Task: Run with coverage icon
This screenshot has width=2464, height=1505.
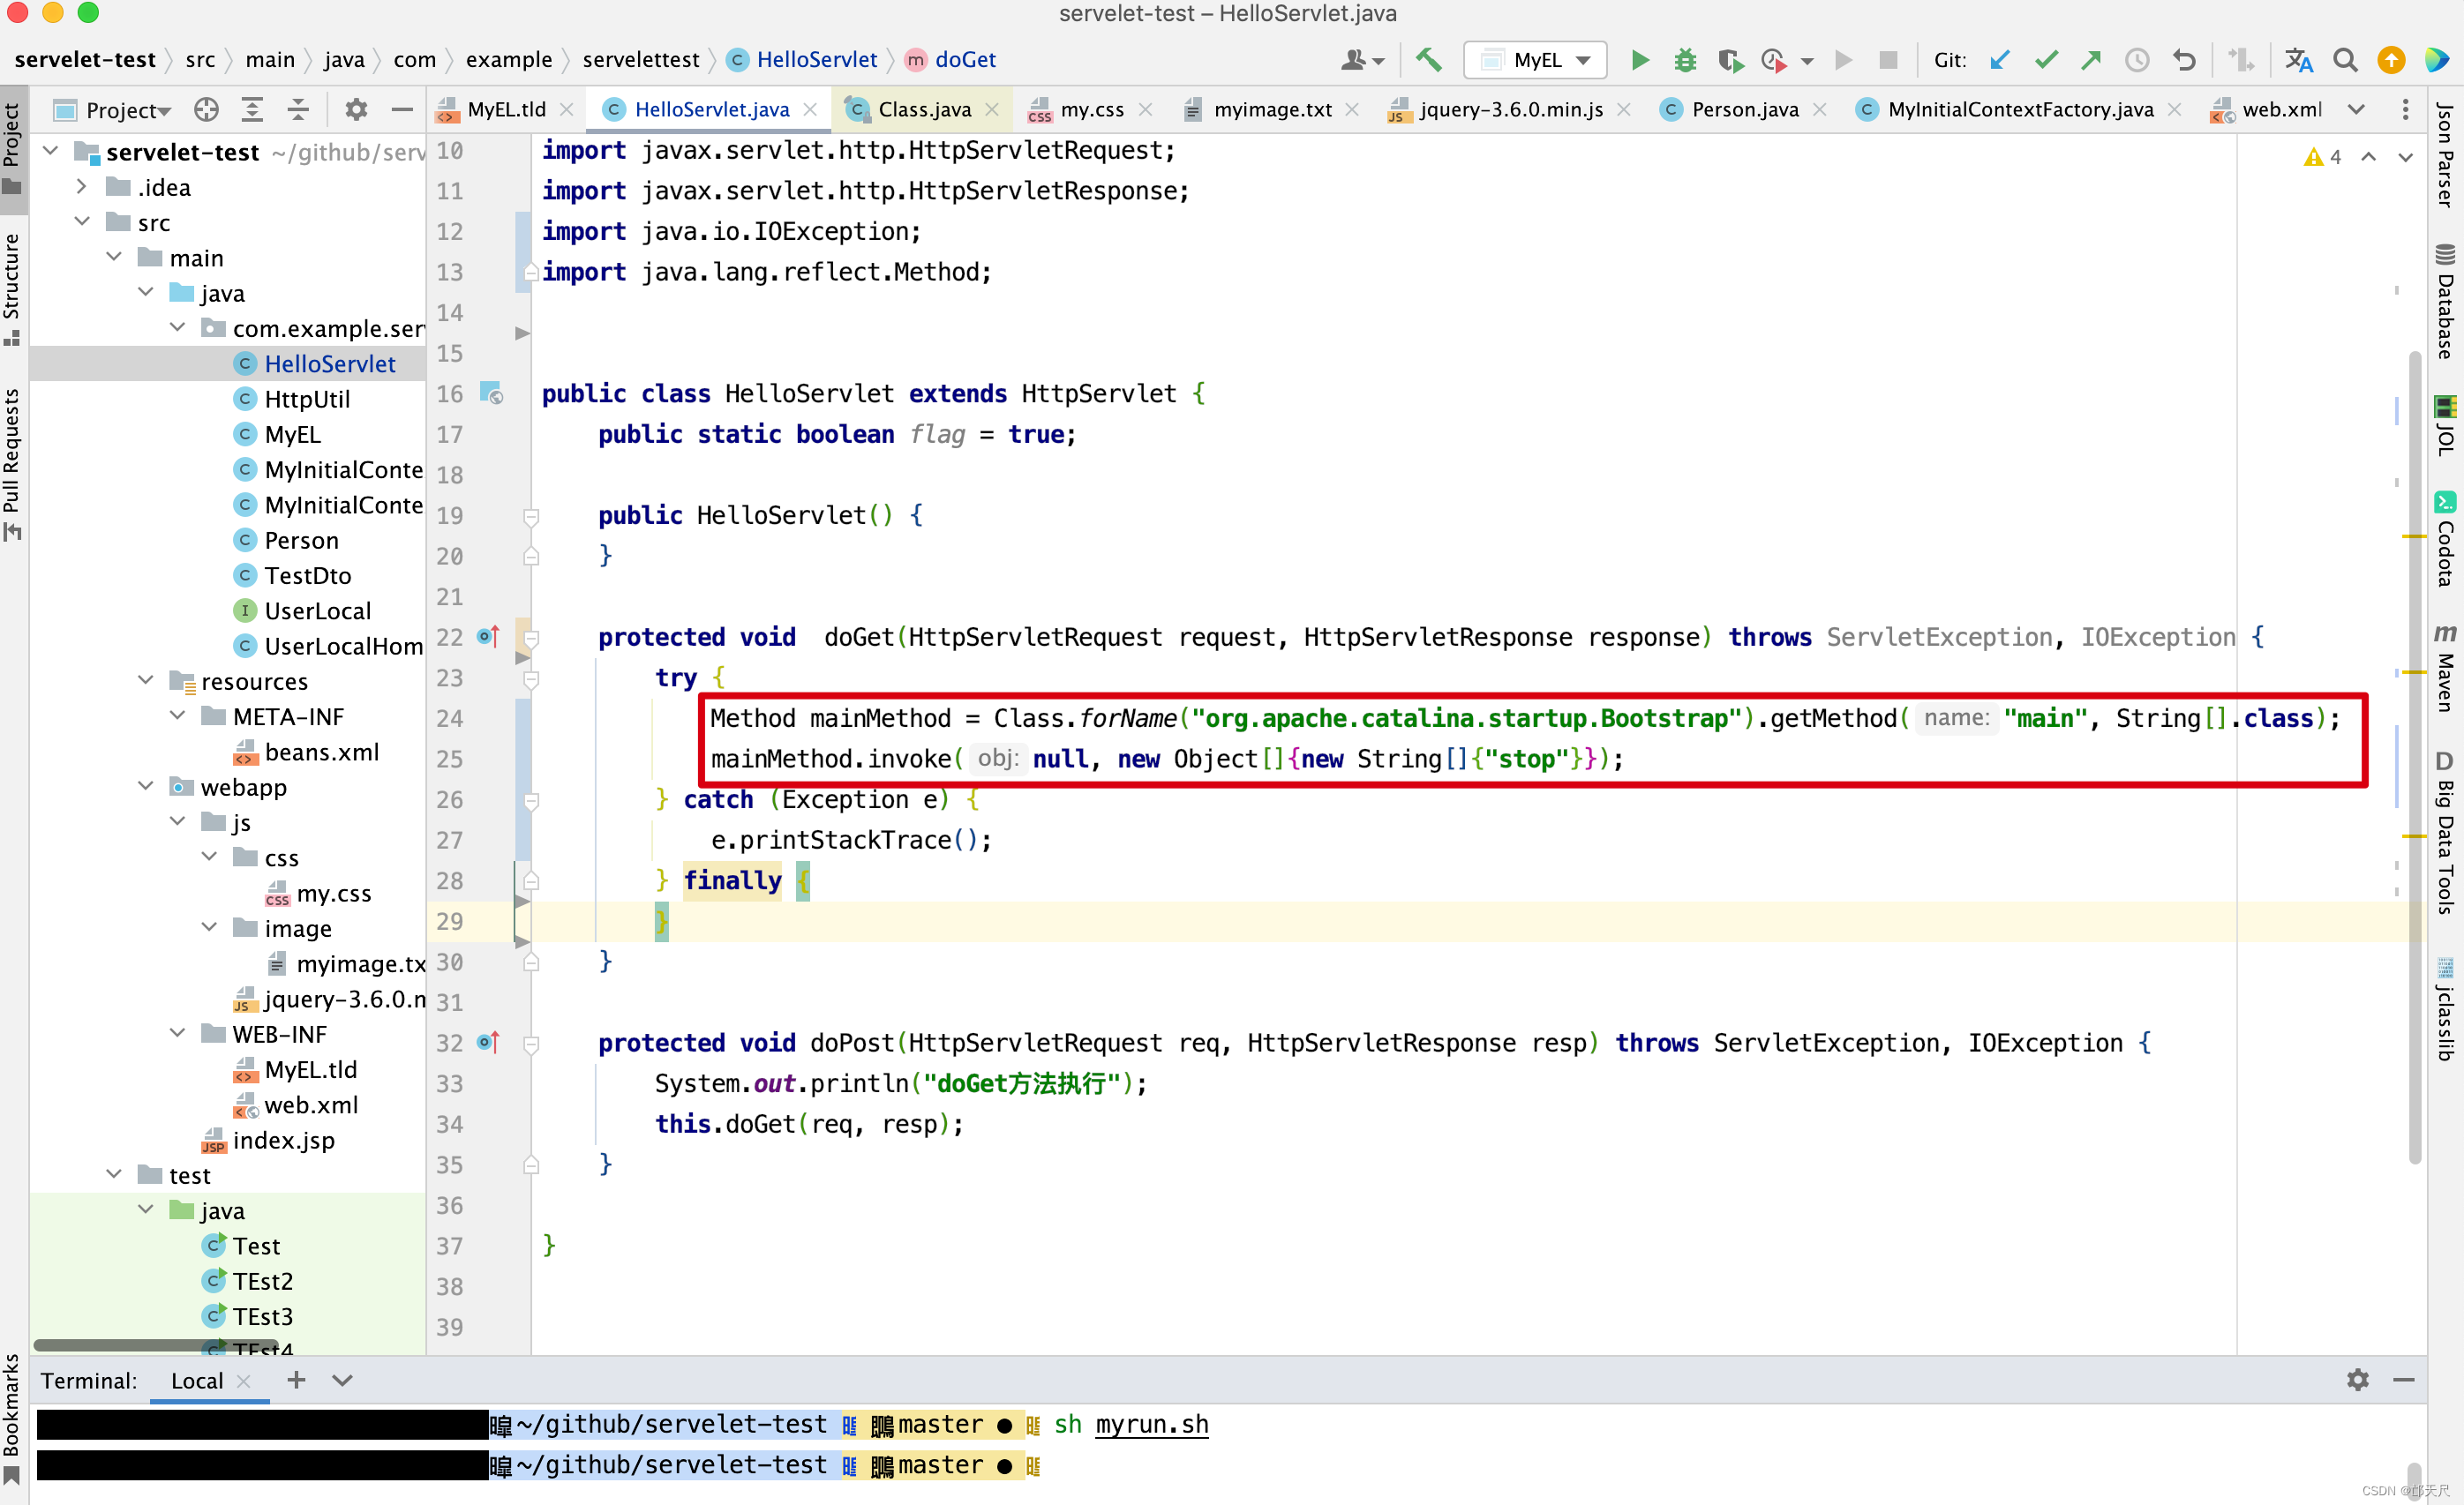Action: (x=1731, y=60)
